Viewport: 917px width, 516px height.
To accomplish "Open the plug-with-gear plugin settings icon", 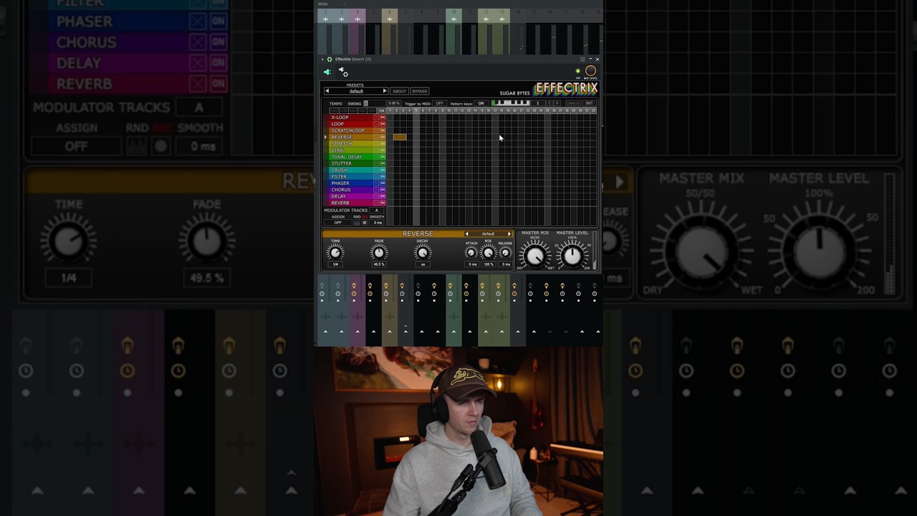I will [x=343, y=72].
